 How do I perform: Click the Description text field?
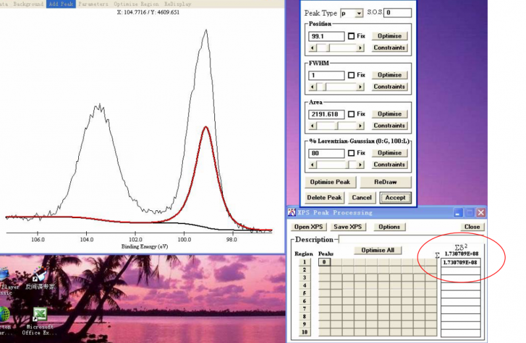coord(411,239)
